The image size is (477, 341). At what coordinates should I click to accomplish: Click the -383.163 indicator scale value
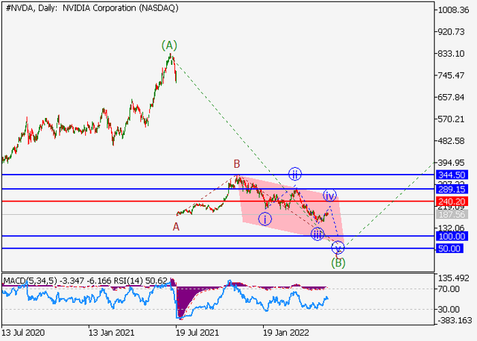coord(455,320)
